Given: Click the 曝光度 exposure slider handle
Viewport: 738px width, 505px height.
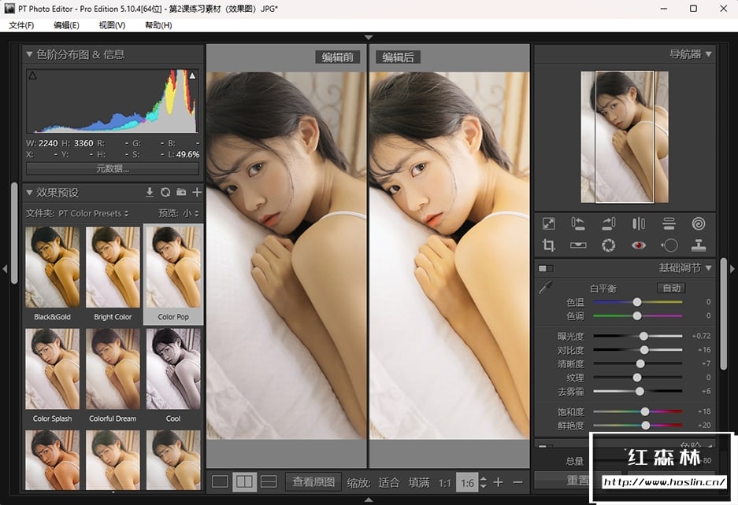Looking at the screenshot, I should pyautogui.click(x=644, y=336).
